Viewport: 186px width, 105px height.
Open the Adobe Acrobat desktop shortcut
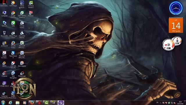tap(4, 55)
